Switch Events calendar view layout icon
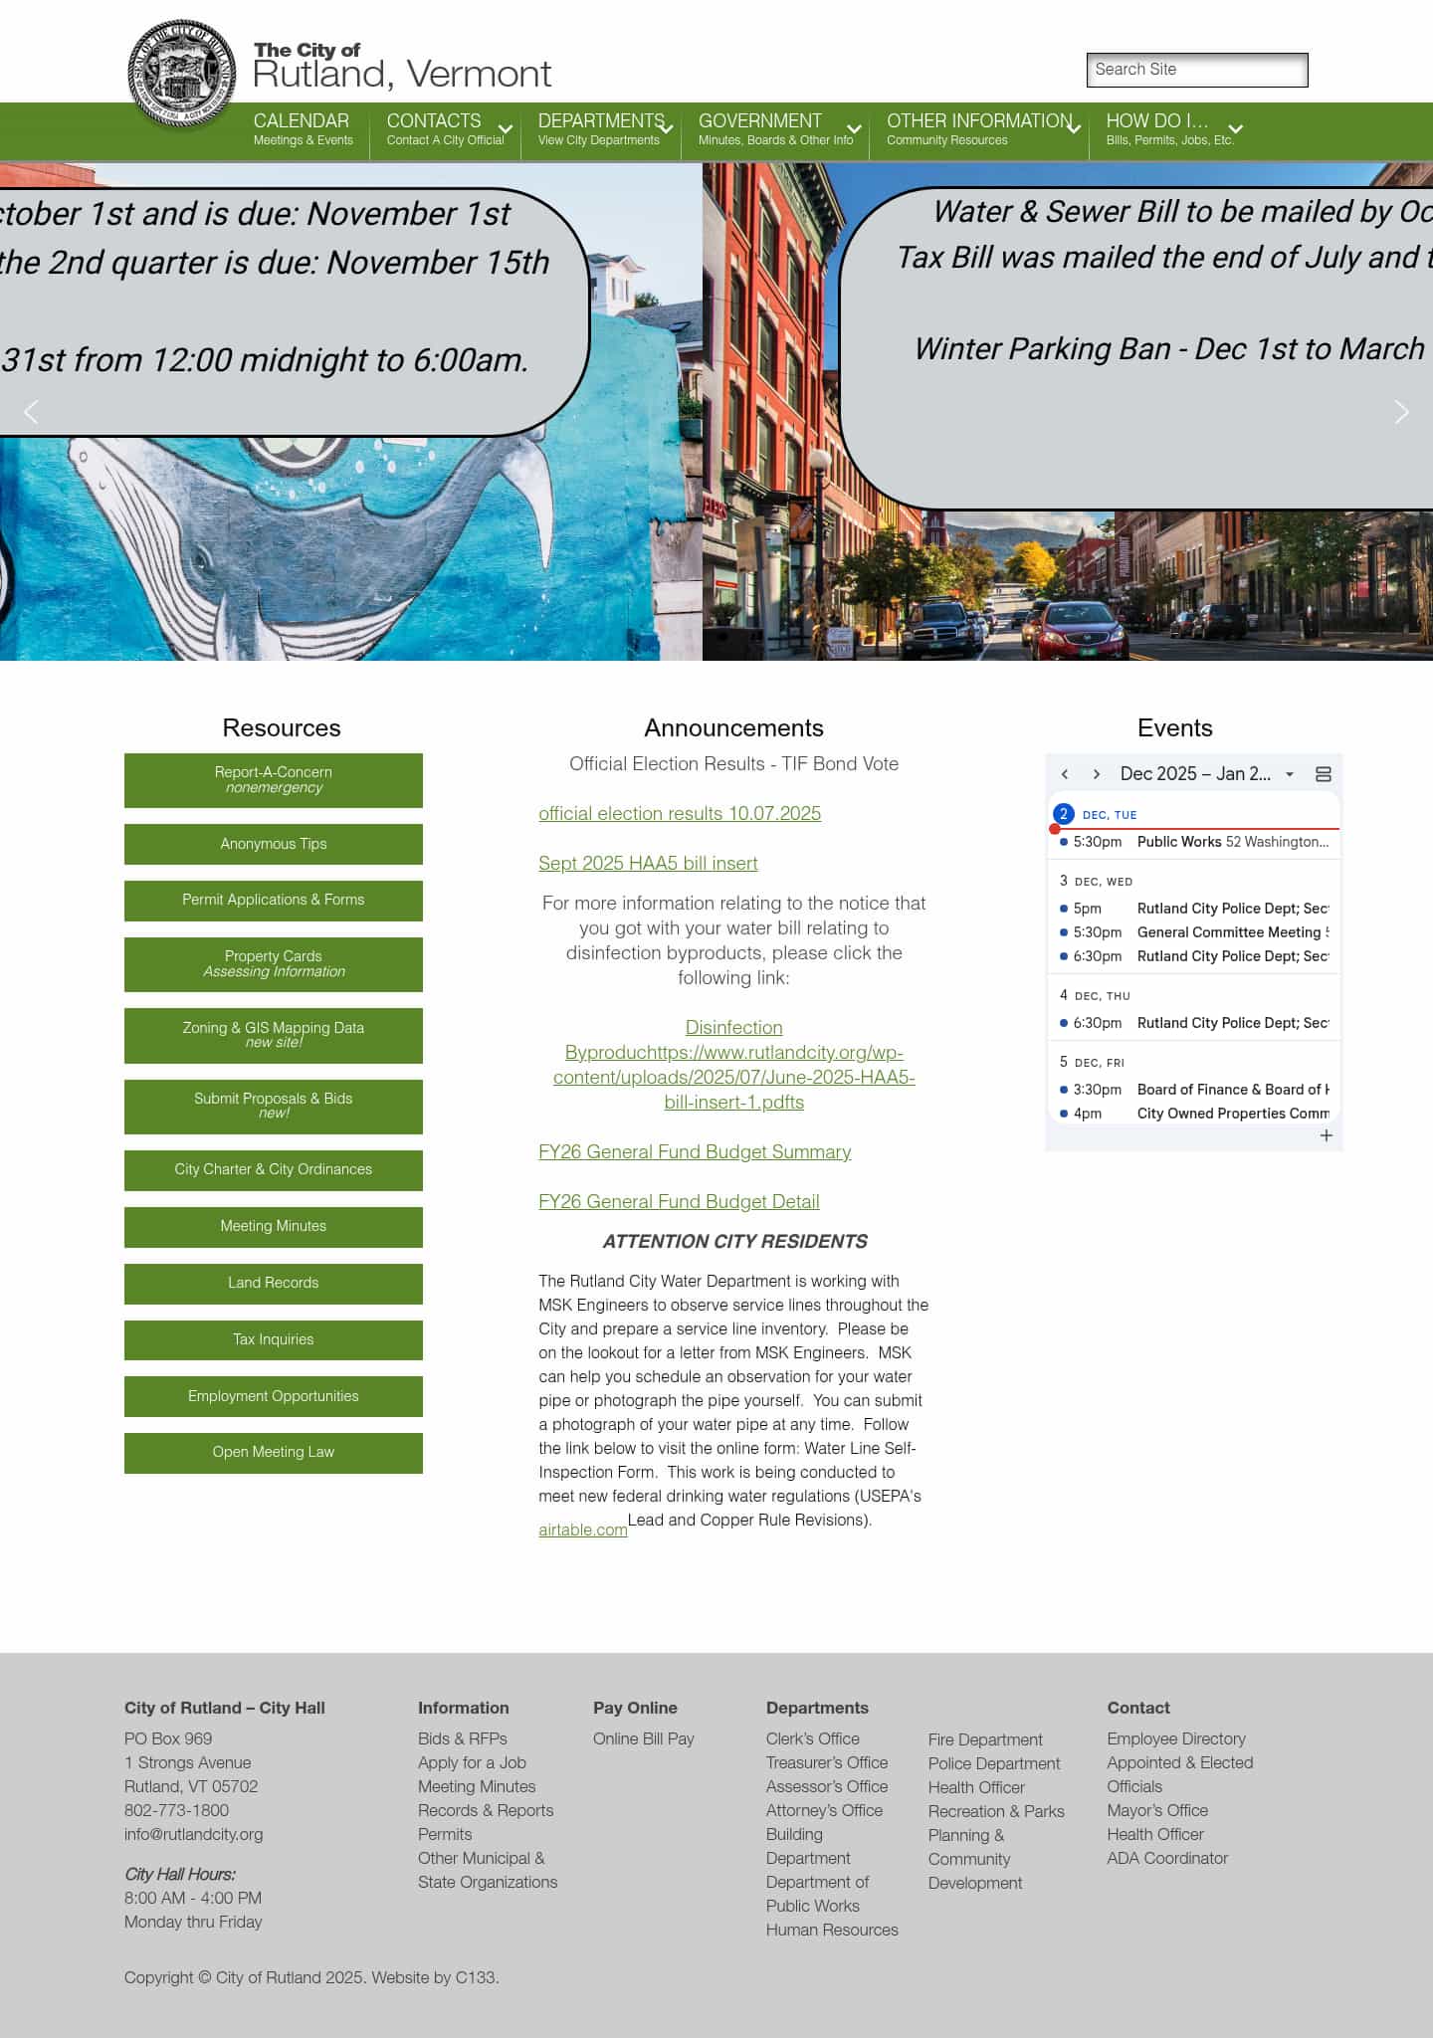Screen dimensions: 1433x2038 click(1324, 774)
